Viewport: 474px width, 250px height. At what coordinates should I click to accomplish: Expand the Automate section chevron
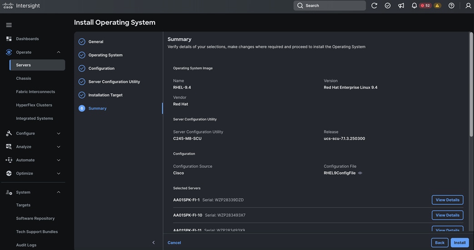point(59,160)
